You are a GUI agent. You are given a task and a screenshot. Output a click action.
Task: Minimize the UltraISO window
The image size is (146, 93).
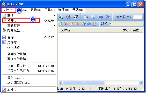pyautogui.click(x=128, y=4)
